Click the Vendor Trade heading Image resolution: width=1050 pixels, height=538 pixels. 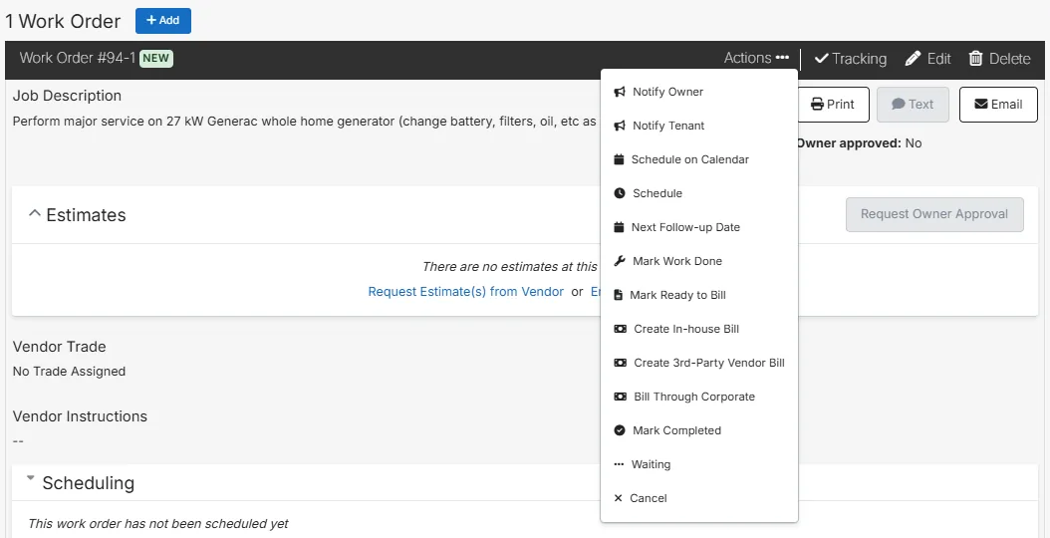coord(60,347)
